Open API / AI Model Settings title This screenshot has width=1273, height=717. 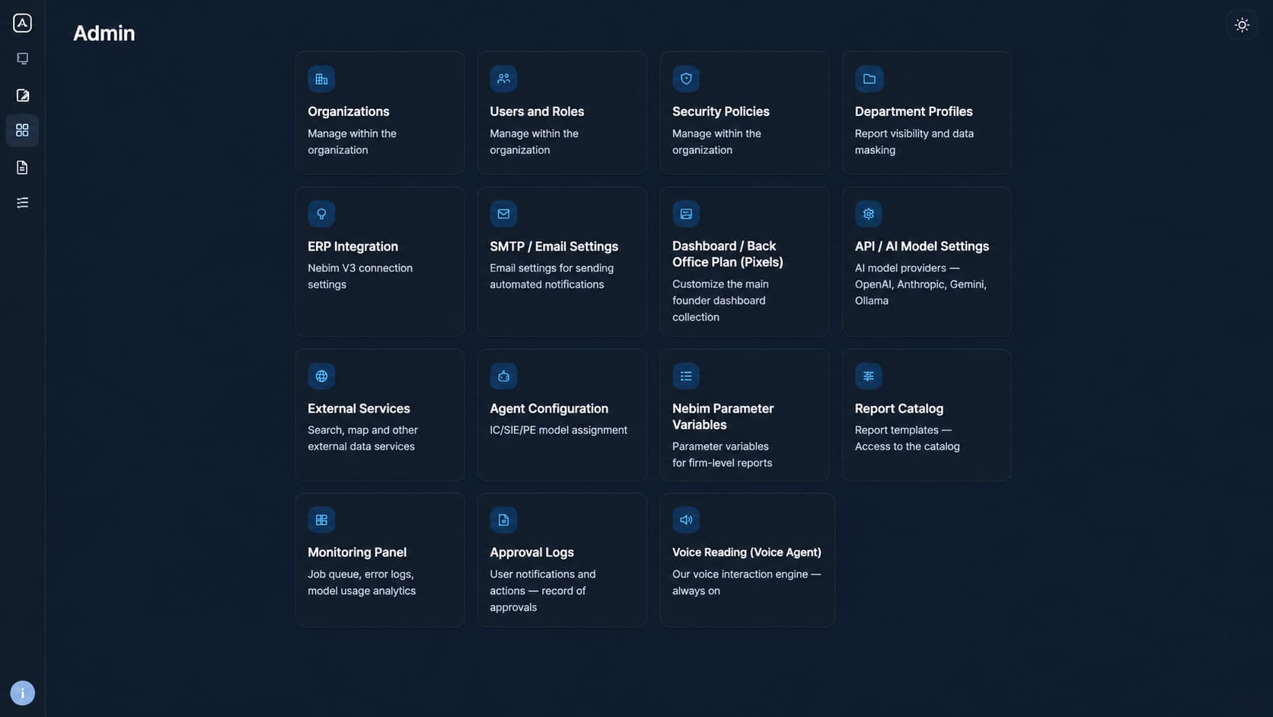[921, 246]
